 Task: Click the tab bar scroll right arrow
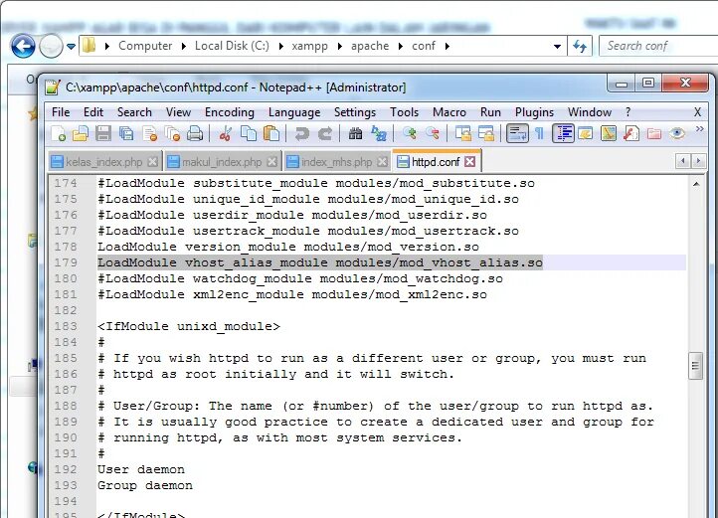(x=698, y=161)
